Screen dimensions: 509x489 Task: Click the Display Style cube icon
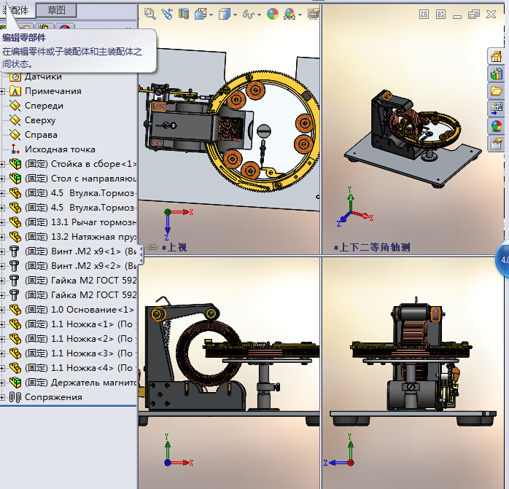[x=225, y=14]
